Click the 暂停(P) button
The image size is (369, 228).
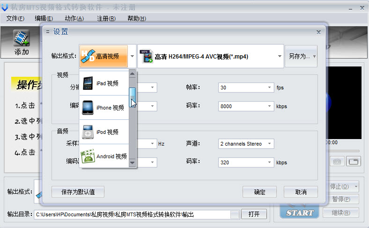341,199
